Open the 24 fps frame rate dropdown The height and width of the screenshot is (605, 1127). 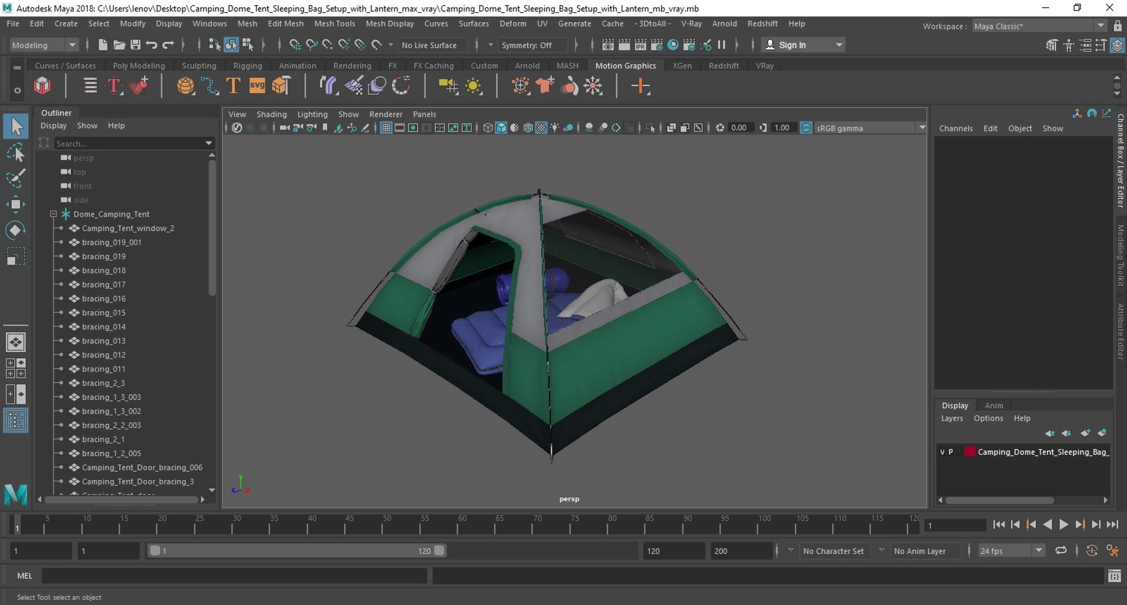[1011, 551]
